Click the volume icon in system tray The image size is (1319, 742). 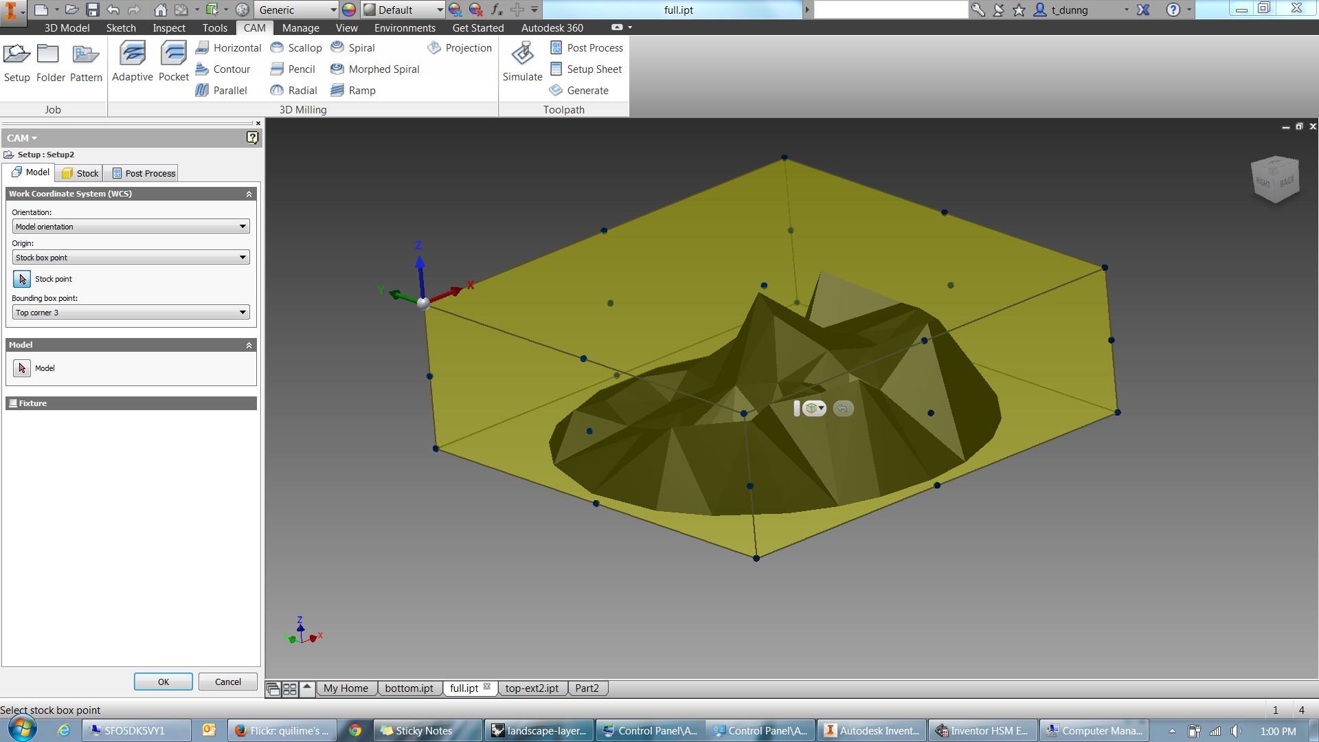point(1236,731)
